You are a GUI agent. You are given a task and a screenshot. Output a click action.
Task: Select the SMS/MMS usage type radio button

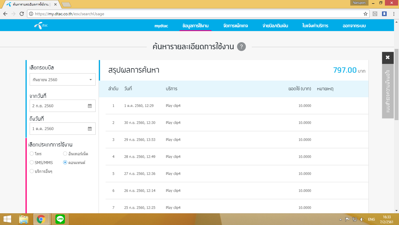(x=32, y=162)
